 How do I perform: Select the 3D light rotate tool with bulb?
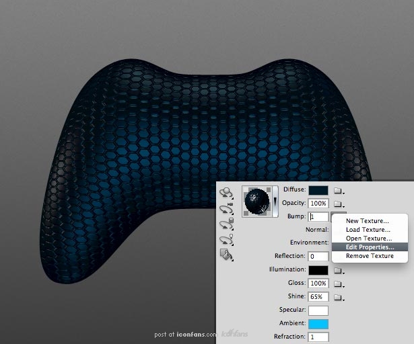pos(226,240)
